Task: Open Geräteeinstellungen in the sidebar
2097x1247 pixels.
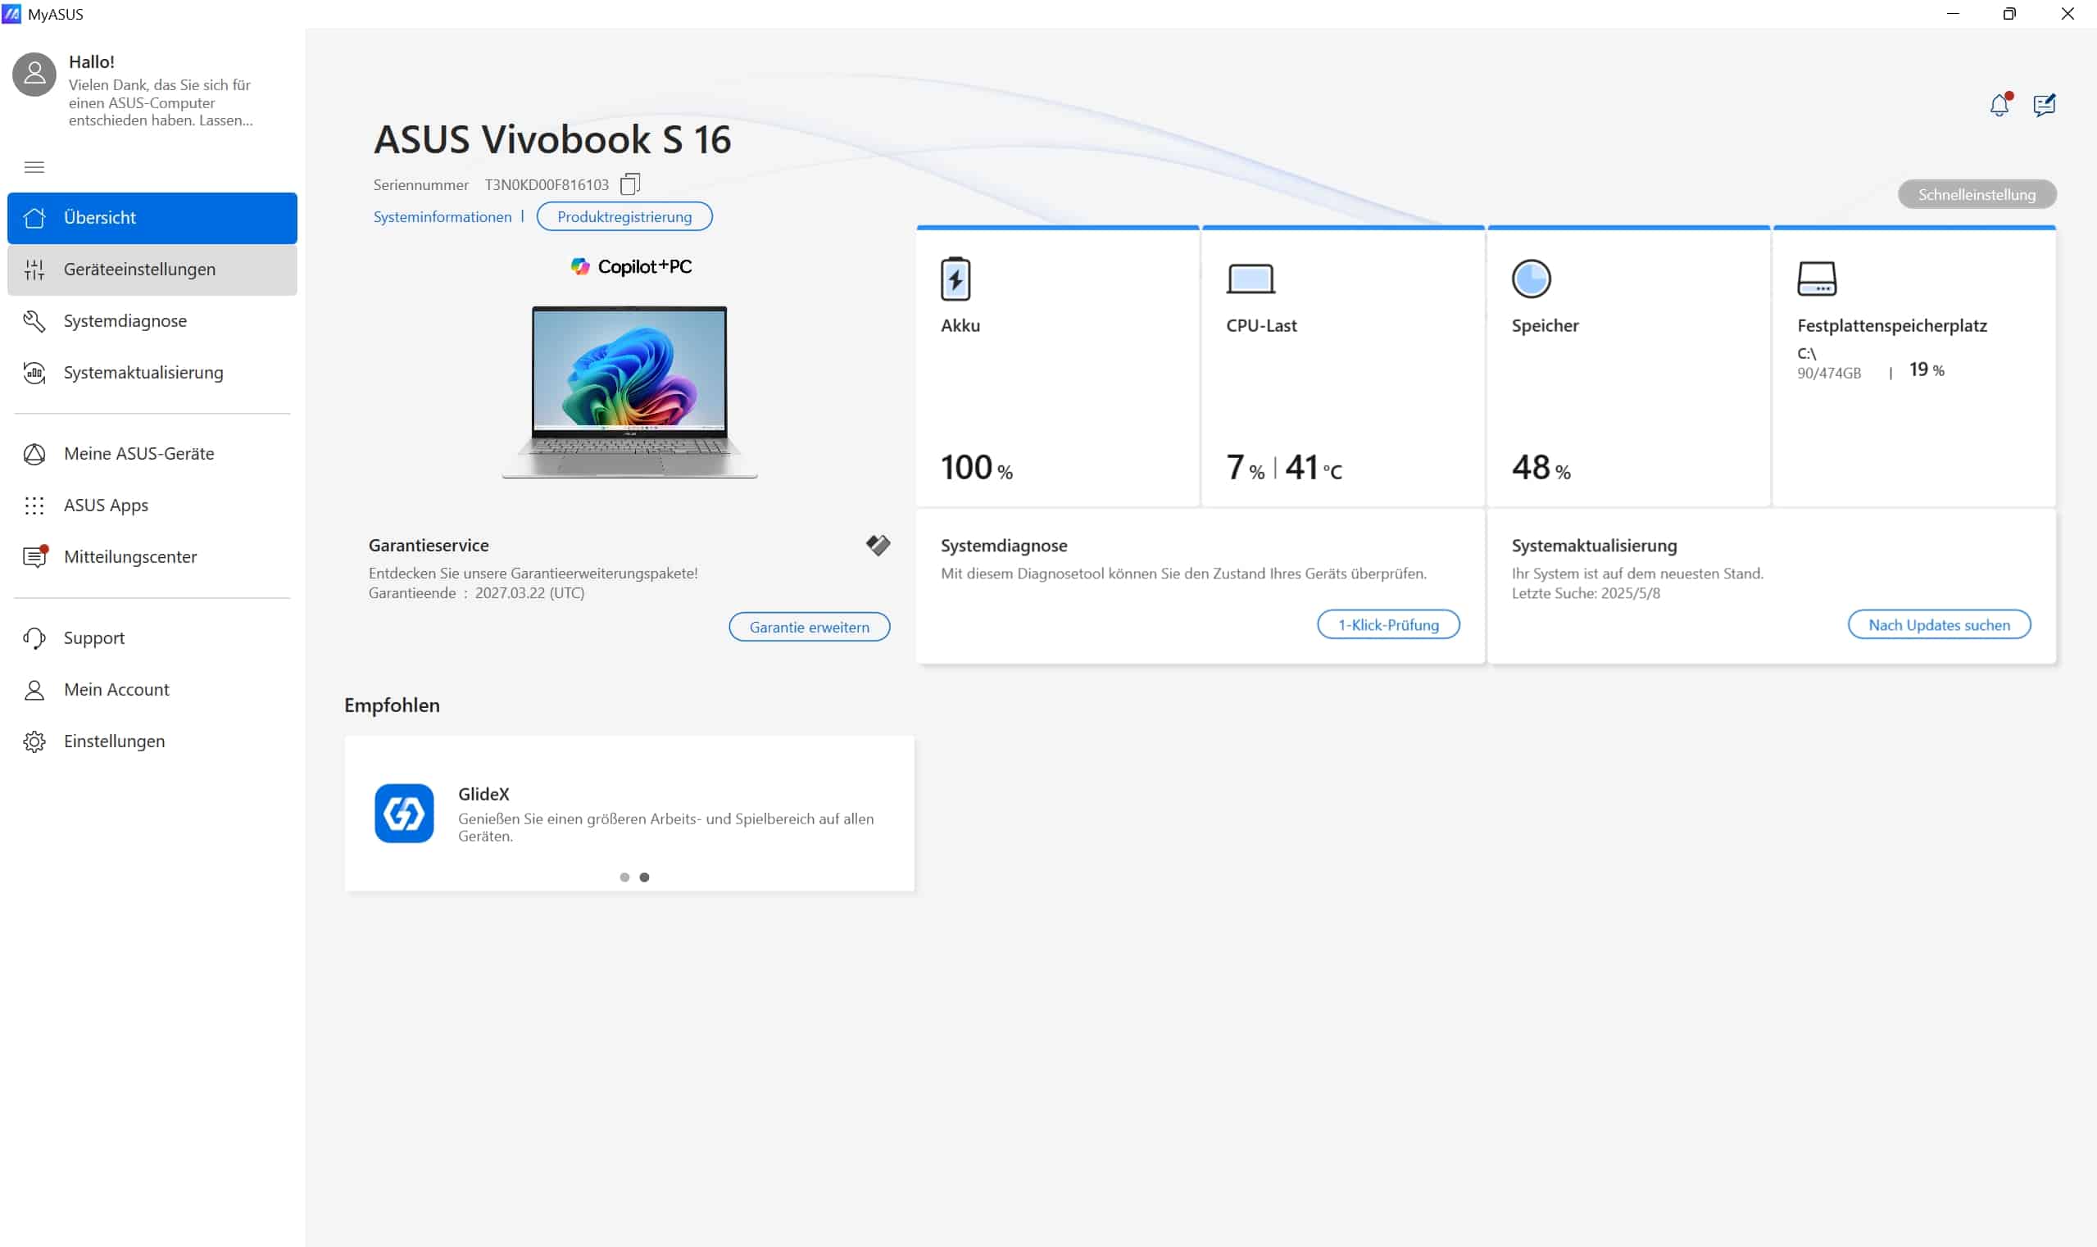Action: [x=139, y=270]
